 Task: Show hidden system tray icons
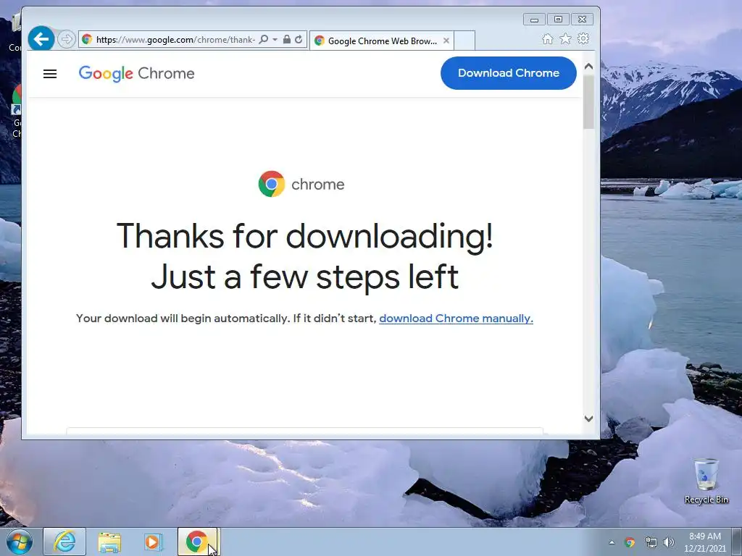click(x=612, y=543)
